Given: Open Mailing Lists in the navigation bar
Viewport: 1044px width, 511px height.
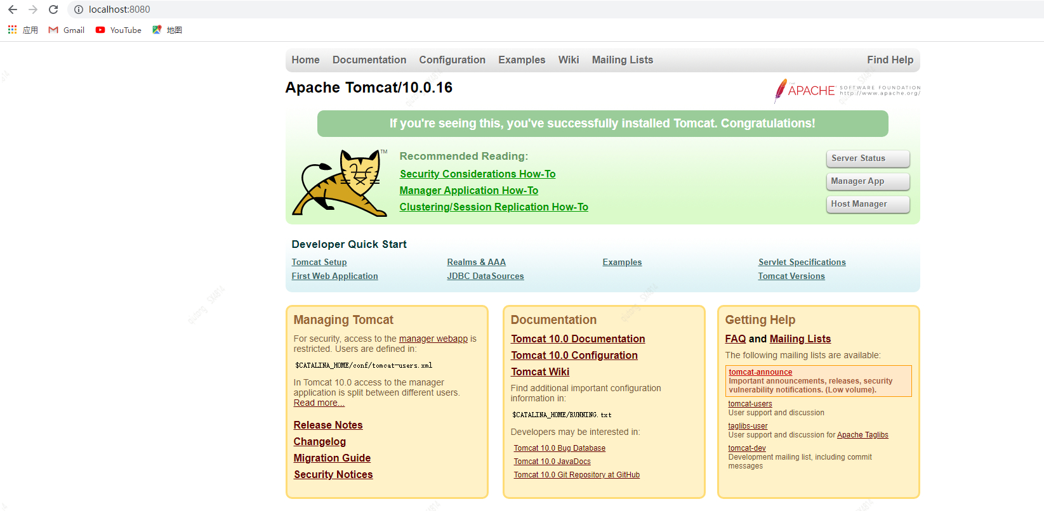Looking at the screenshot, I should (x=623, y=60).
